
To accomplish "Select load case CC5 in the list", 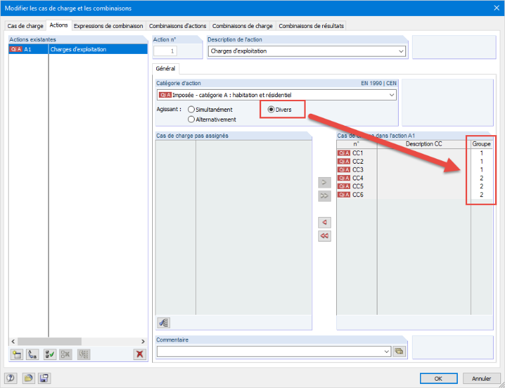I will click(x=415, y=186).
